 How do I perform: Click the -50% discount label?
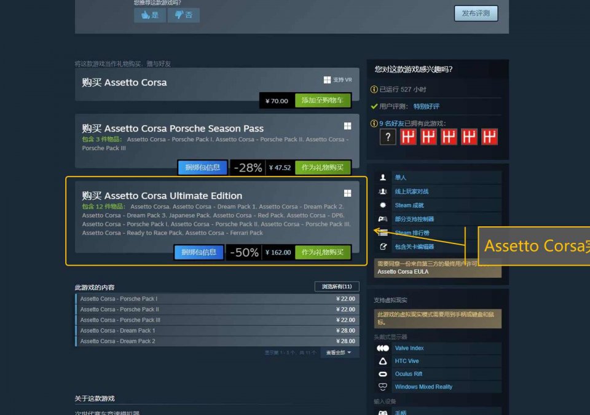point(244,252)
